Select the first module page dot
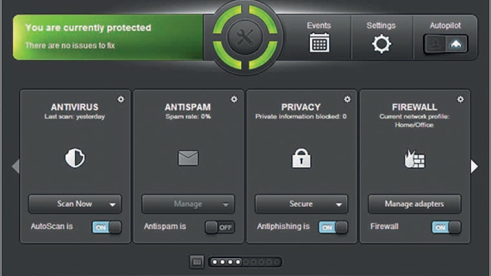This screenshot has width=491, height=276. 215,262
